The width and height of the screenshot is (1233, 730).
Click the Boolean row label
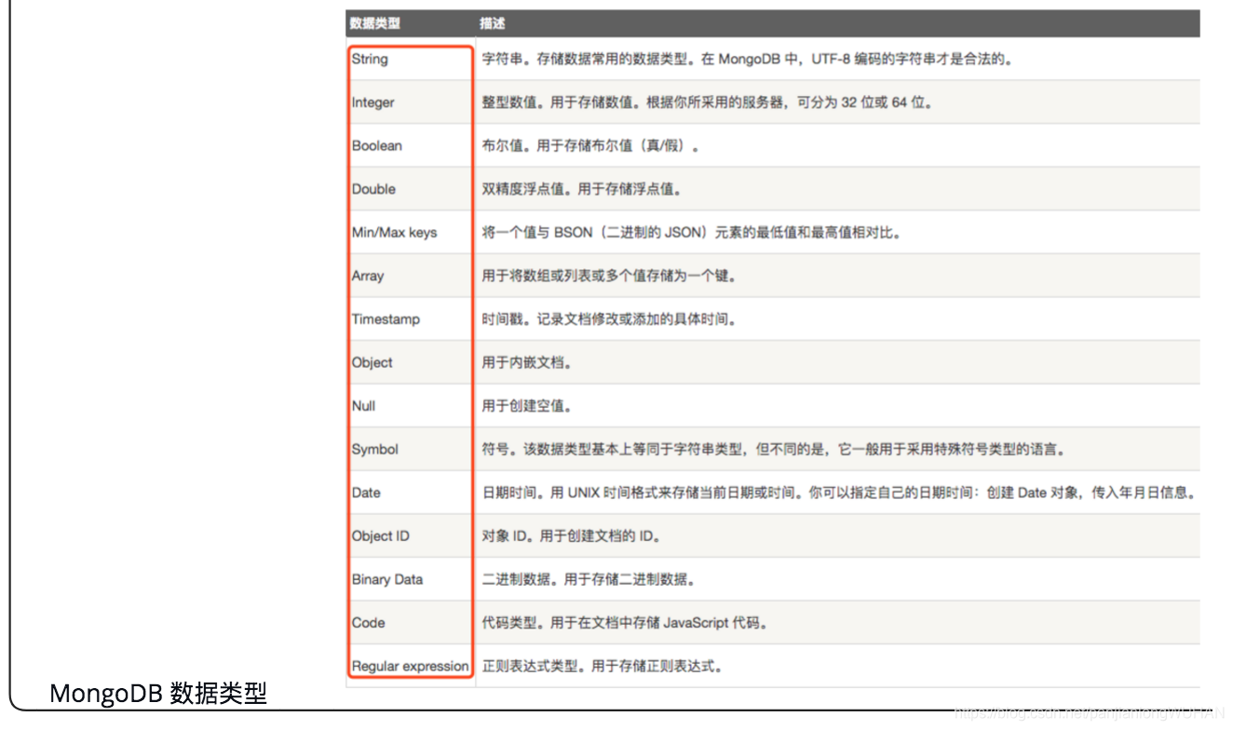(377, 145)
